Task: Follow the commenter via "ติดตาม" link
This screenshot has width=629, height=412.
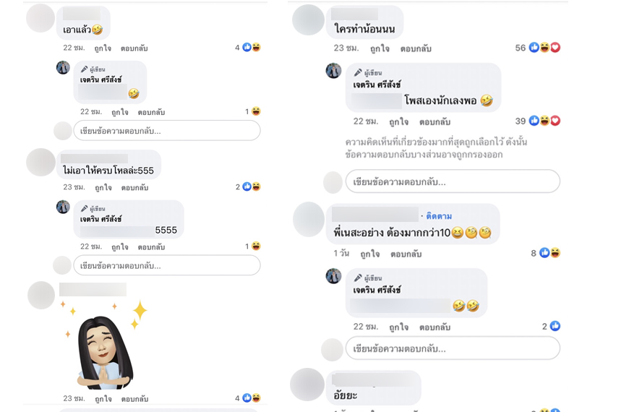Action: coord(439,216)
